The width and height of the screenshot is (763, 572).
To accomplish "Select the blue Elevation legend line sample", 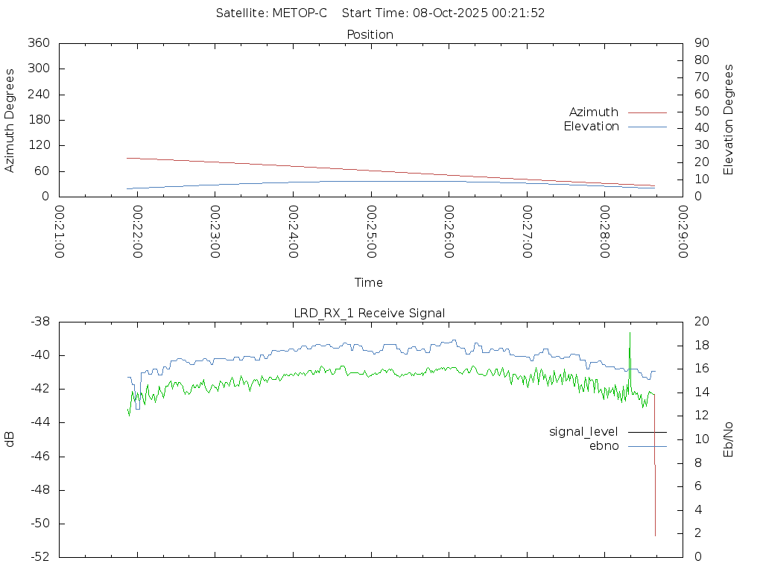I will 647,127.
